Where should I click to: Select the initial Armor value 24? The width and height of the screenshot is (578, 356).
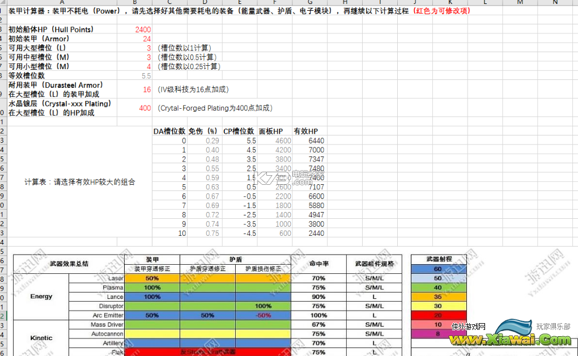[147, 39]
